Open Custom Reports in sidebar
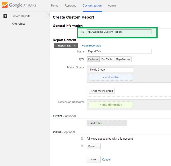 click(21, 16)
